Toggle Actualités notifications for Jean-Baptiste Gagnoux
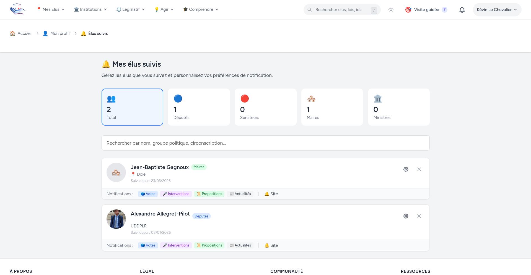 point(240,194)
